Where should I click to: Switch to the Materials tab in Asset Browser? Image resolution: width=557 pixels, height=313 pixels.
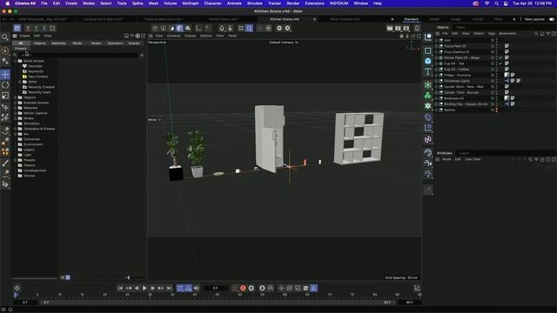tap(58, 43)
